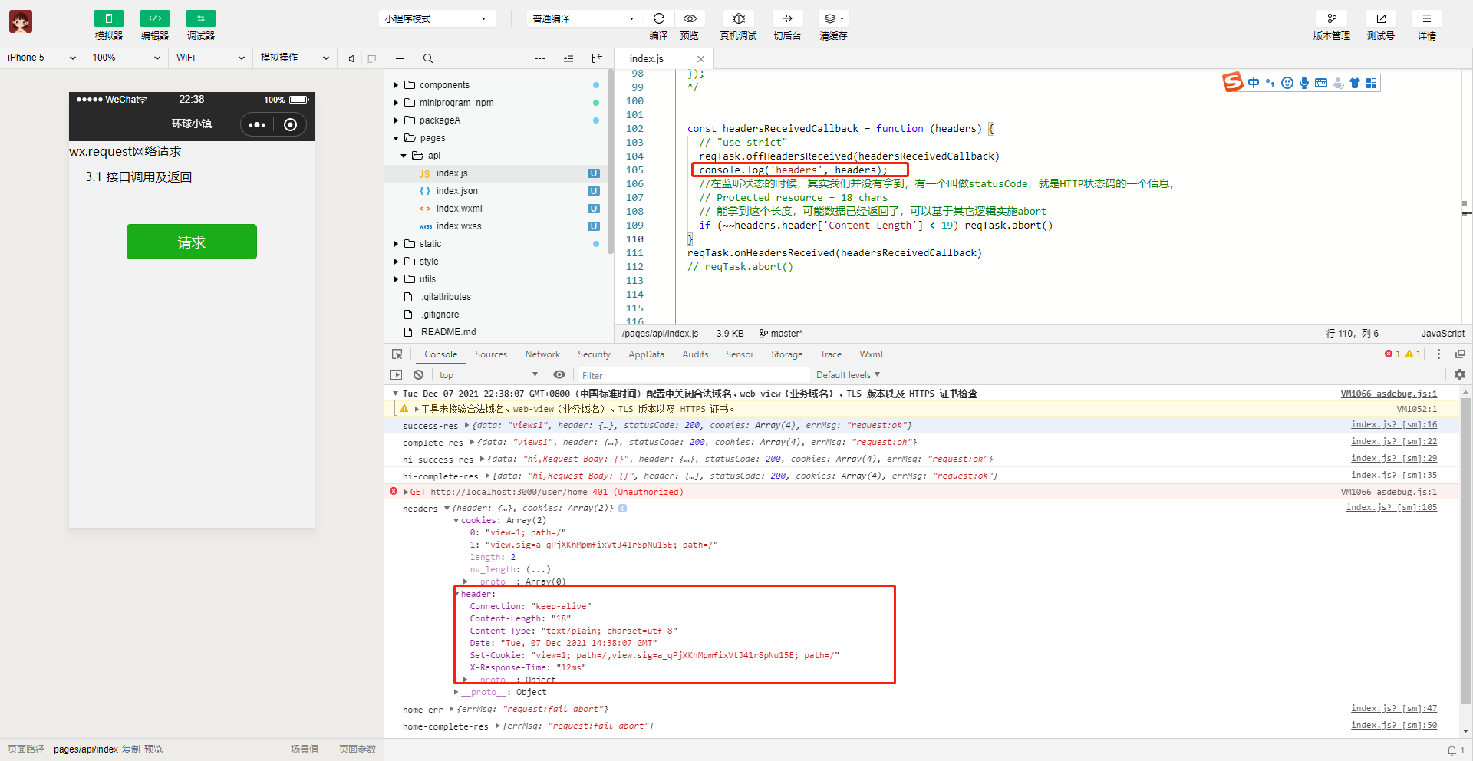Click the 页面参数 button

pyautogui.click(x=358, y=749)
